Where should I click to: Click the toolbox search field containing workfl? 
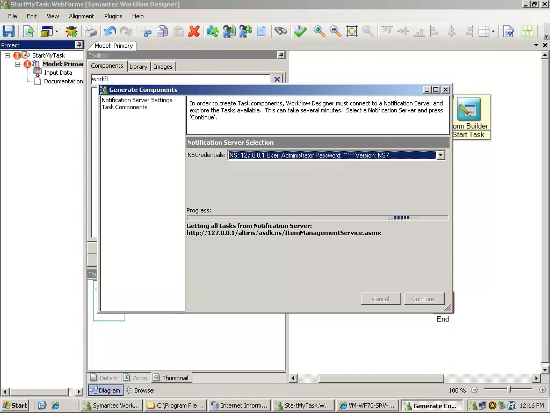[180, 79]
